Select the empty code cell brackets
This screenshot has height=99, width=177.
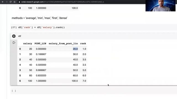(14, 91)
